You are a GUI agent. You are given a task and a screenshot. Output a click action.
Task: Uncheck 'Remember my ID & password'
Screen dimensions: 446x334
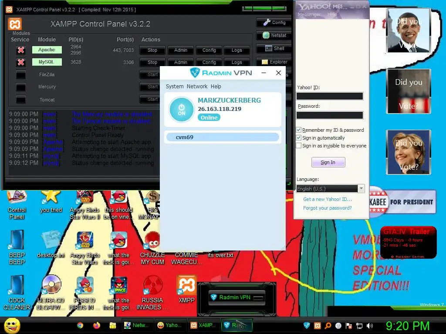(x=299, y=130)
